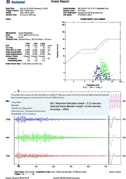Click the green Vert waveform trace
This screenshot has width=126, height=179.
pos(61,138)
